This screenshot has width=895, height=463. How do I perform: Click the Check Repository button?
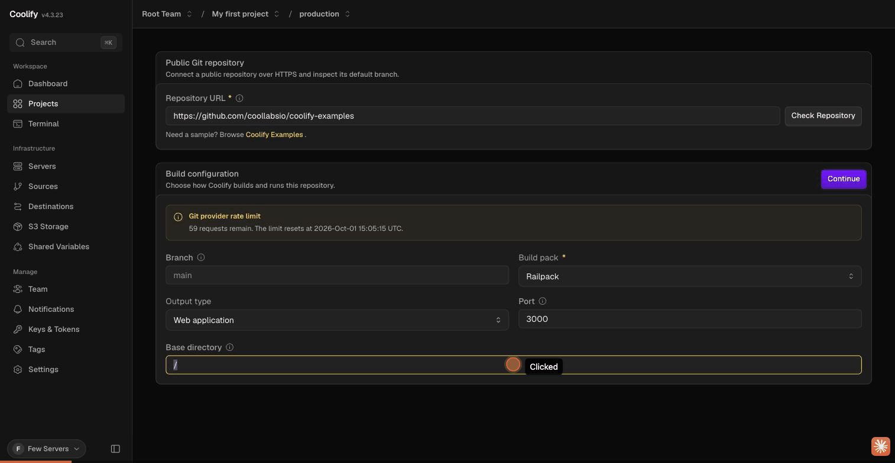point(823,116)
